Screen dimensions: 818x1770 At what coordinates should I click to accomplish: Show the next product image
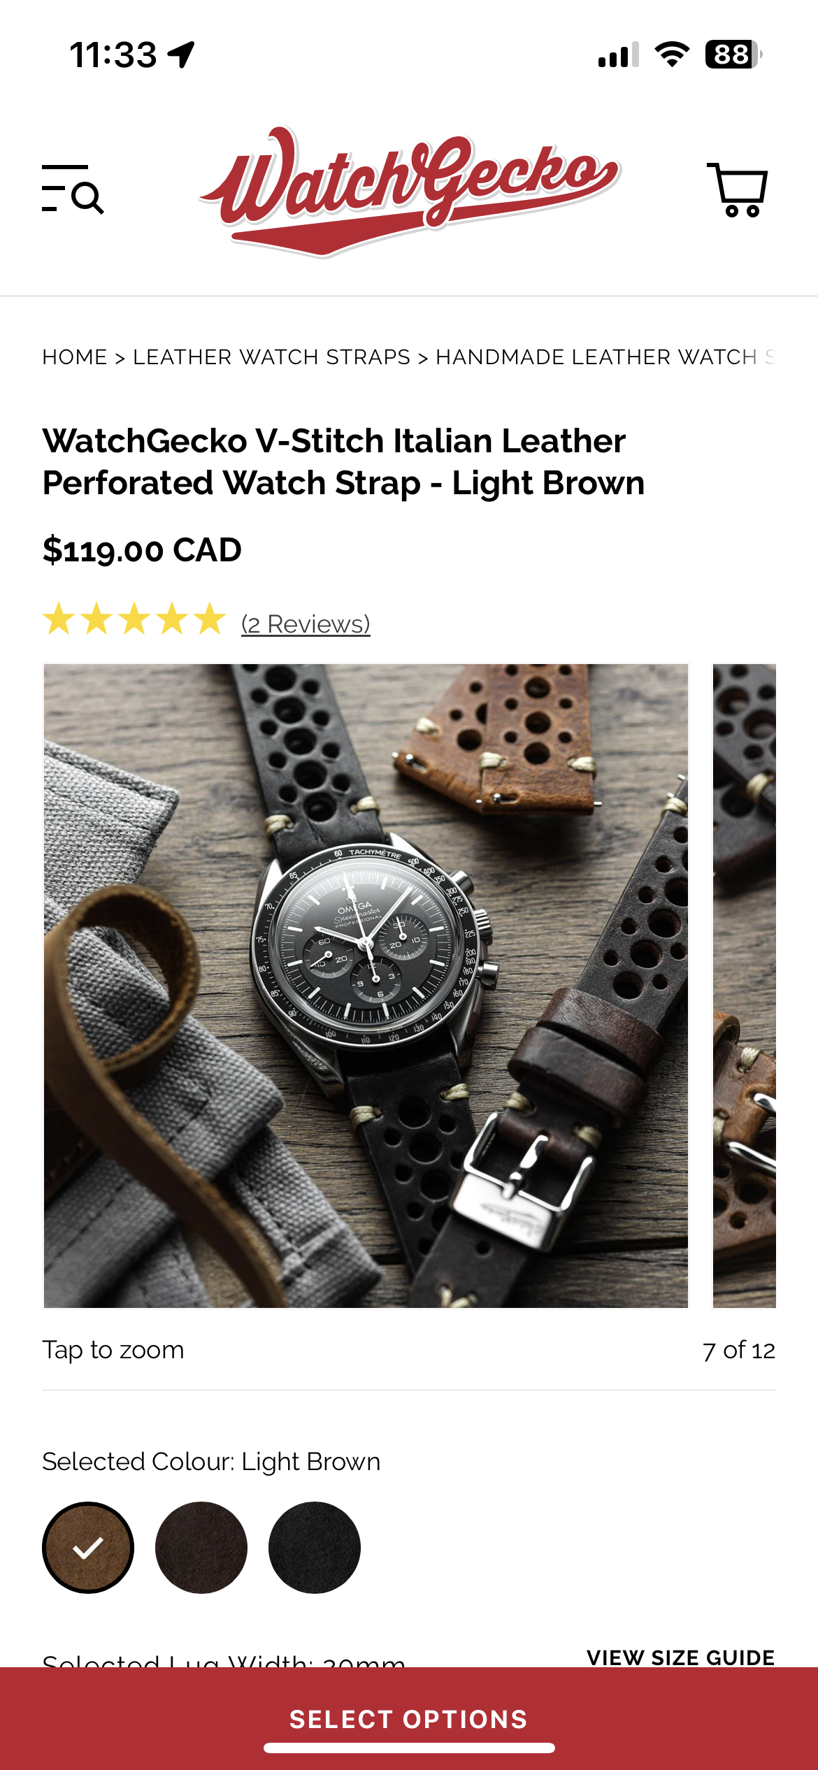[745, 986]
